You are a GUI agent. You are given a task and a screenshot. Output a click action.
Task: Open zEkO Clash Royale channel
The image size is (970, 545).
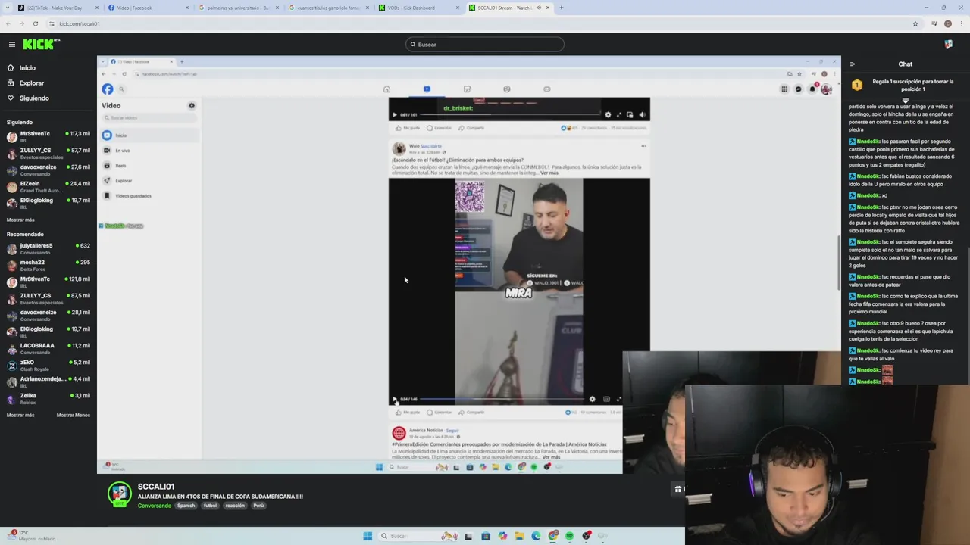click(48, 366)
